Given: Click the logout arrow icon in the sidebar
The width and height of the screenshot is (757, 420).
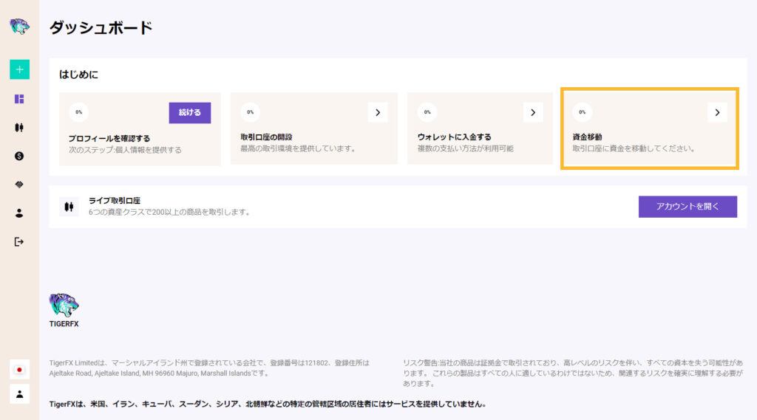Looking at the screenshot, I should click(19, 241).
